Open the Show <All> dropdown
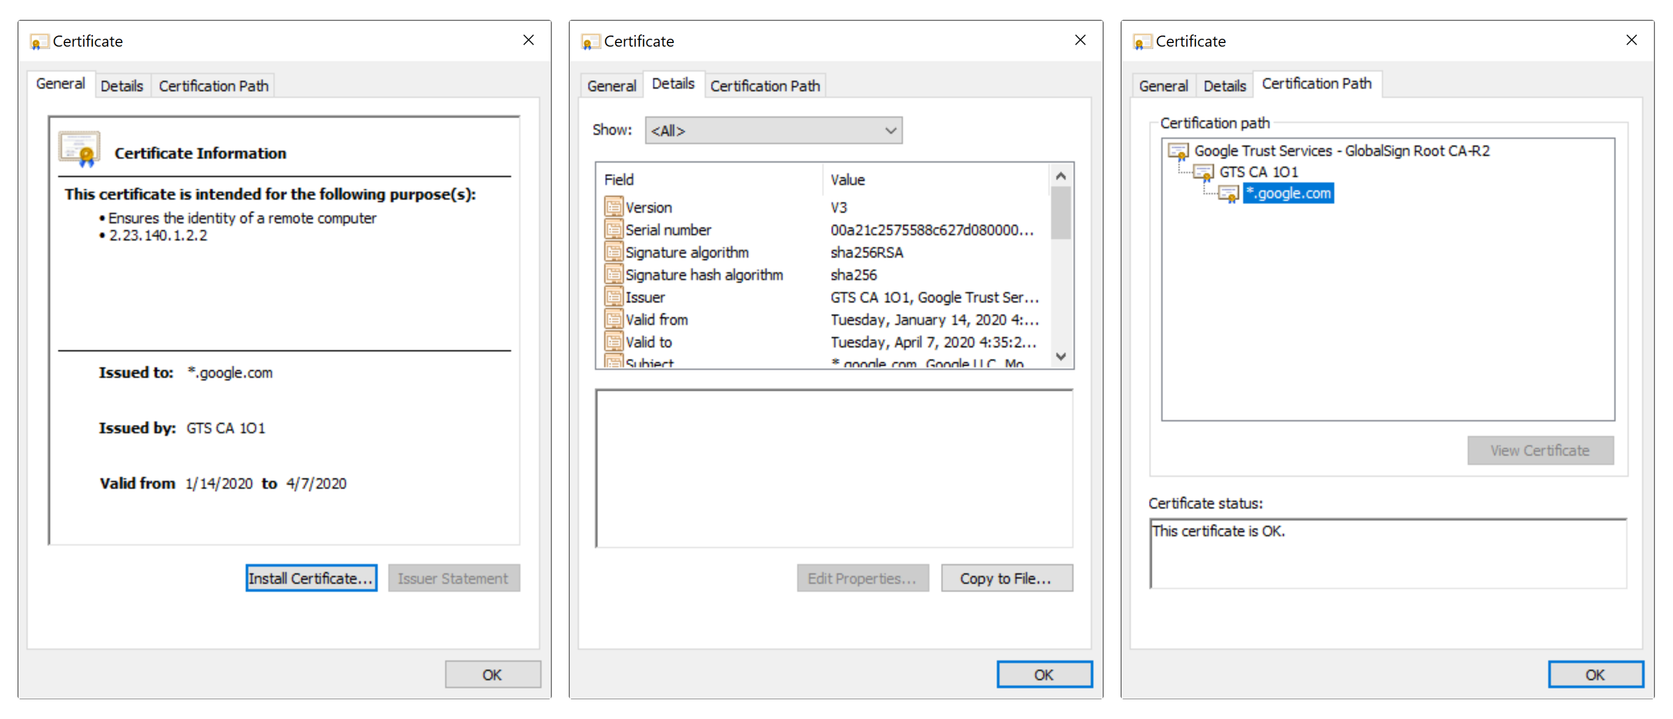 (x=773, y=130)
